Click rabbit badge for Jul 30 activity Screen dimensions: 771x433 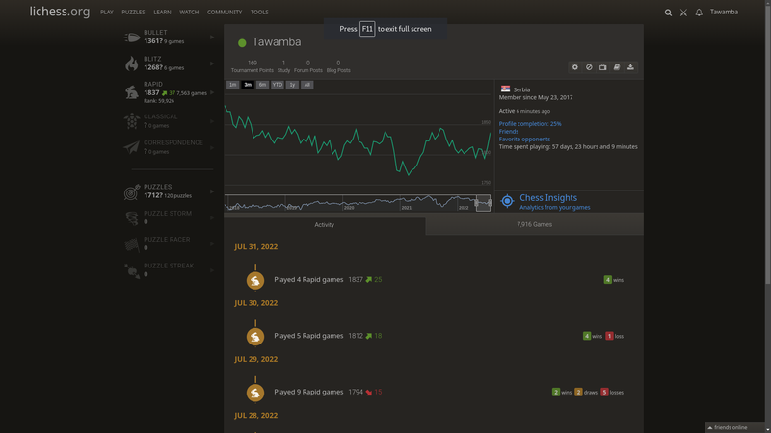click(x=255, y=336)
